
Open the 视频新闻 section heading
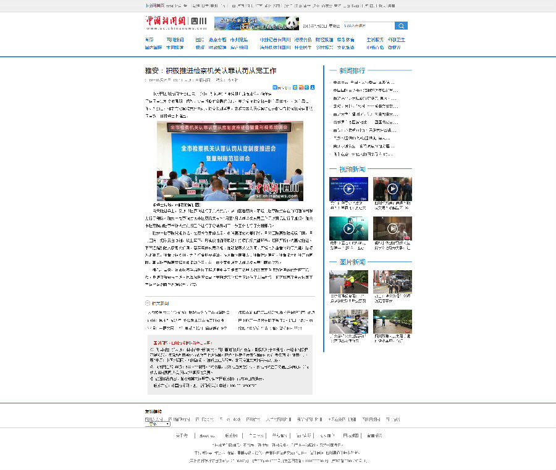pyautogui.click(x=352, y=169)
